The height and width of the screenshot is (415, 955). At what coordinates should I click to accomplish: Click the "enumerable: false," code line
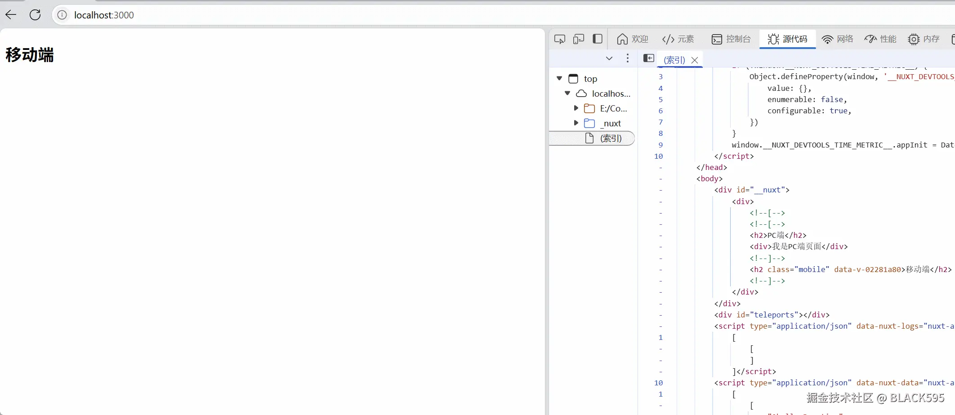point(807,99)
